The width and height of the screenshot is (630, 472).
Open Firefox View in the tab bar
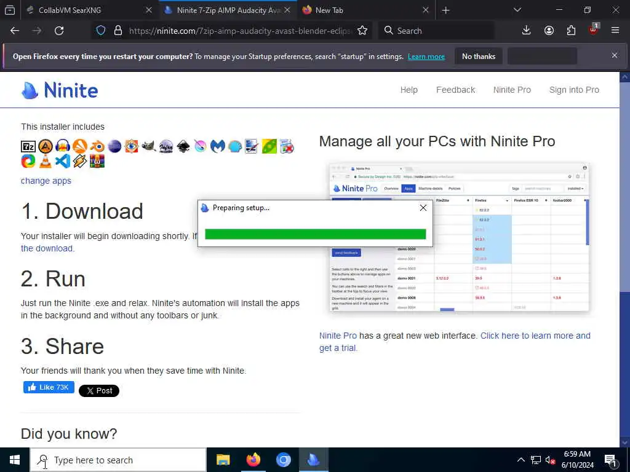point(10,10)
